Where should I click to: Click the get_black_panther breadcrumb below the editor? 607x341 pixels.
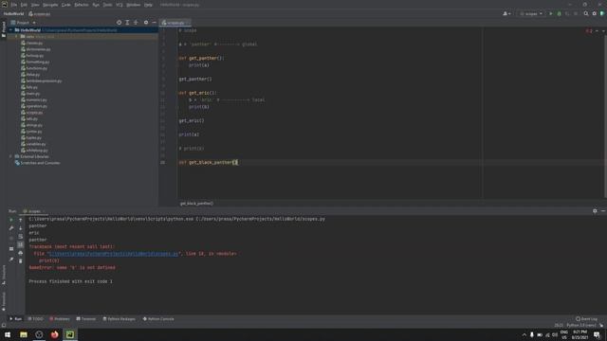(196, 204)
